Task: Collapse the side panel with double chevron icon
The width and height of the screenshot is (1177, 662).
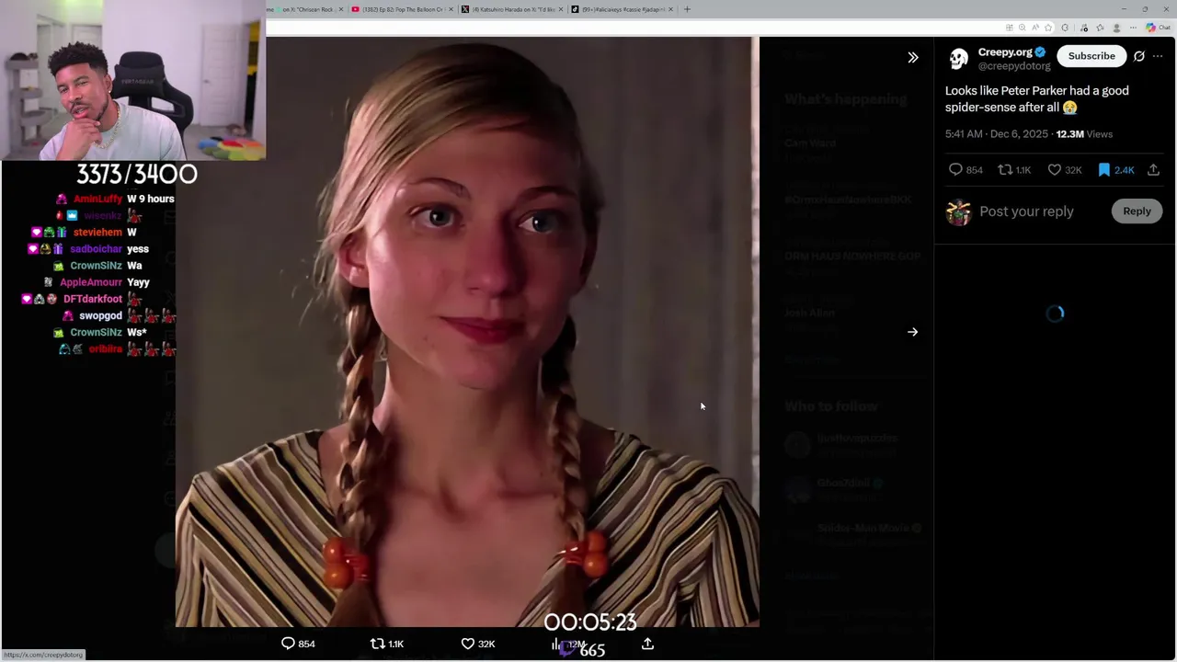Action: 913,58
